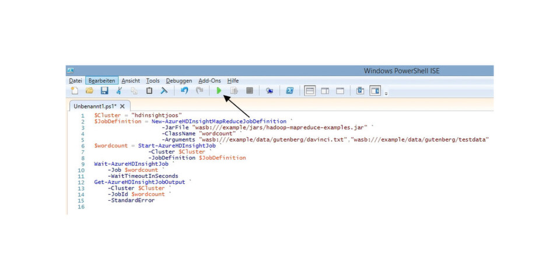Click the $JobDefinition variable on line 8
560x280 pixels.
[222, 158]
